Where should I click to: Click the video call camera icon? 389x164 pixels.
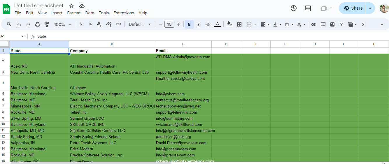(324, 8)
